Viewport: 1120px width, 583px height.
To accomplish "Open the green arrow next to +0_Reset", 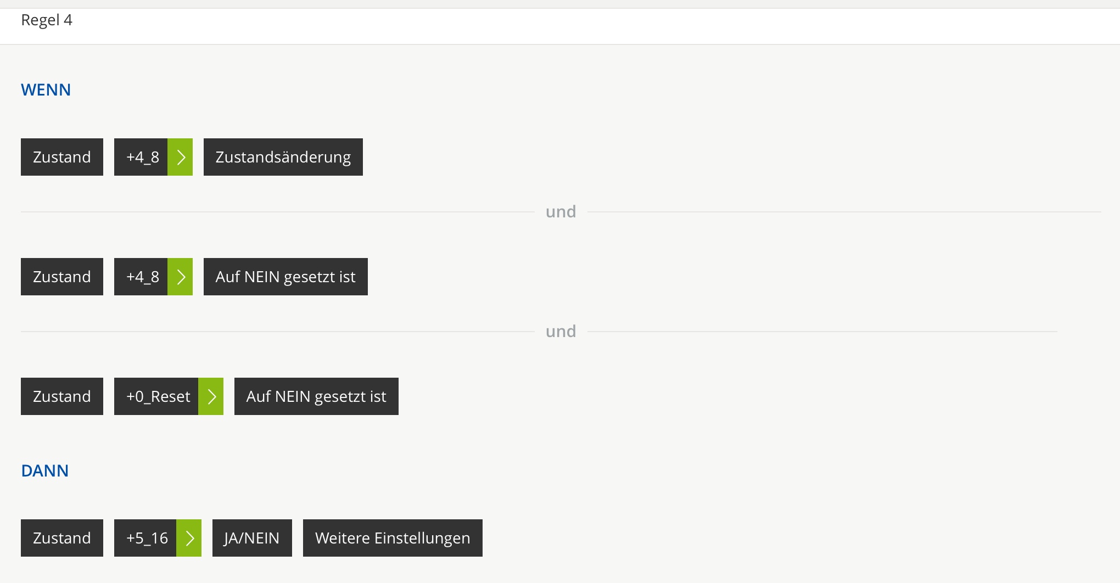I will (x=211, y=396).
